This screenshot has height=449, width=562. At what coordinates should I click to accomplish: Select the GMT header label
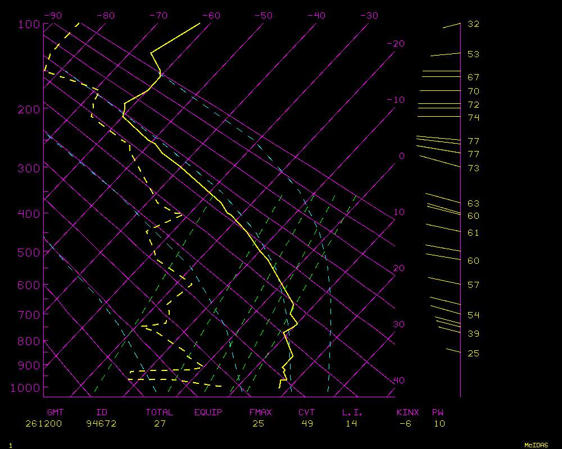pyautogui.click(x=55, y=413)
